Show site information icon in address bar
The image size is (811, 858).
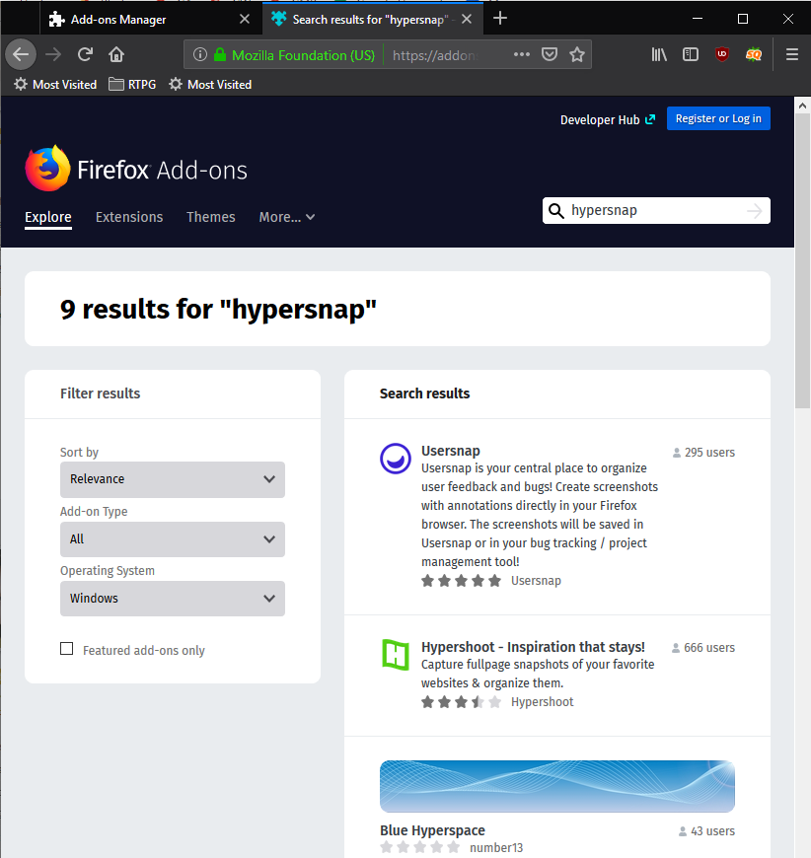tap(200, 54)
